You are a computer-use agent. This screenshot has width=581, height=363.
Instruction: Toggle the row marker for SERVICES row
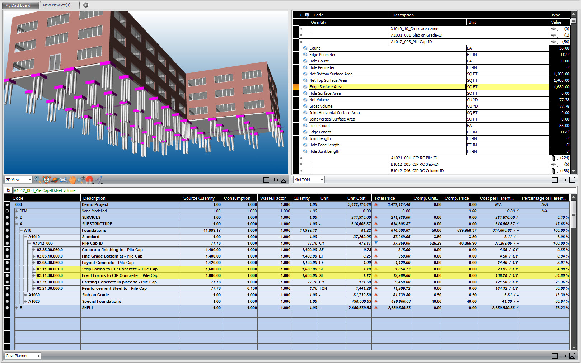click(x=7, y=217)
